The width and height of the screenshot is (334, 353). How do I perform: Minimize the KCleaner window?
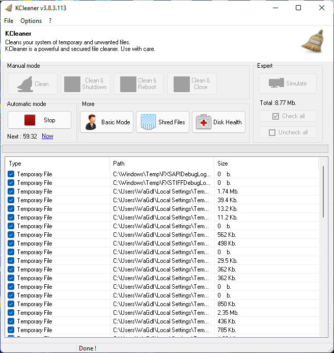tap(275, 8)
